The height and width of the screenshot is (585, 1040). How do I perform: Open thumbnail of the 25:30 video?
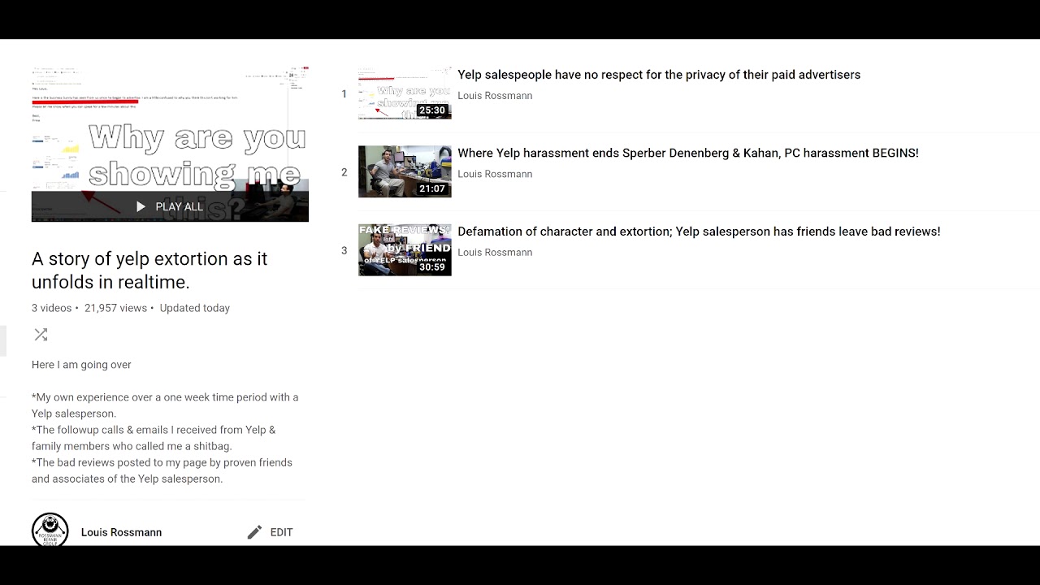pyautogui.click(x=405, y=93)
